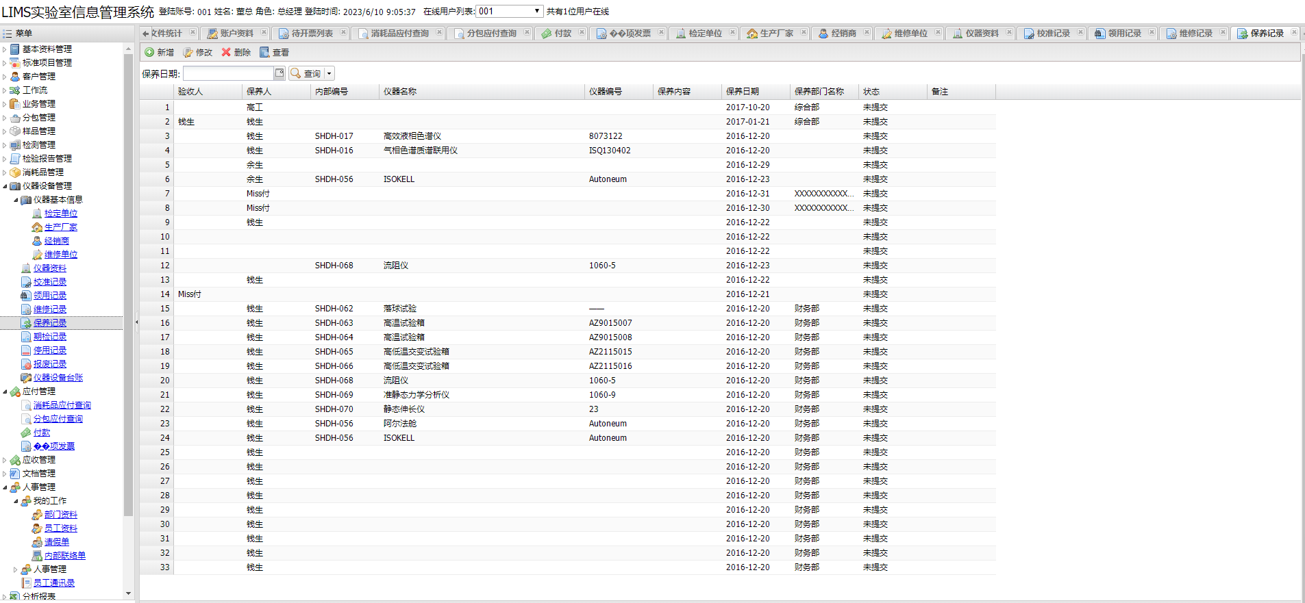This screenshot has width=1305, height=603.
Task: Click the 客户管理 person icon
Action: point(15,77)
